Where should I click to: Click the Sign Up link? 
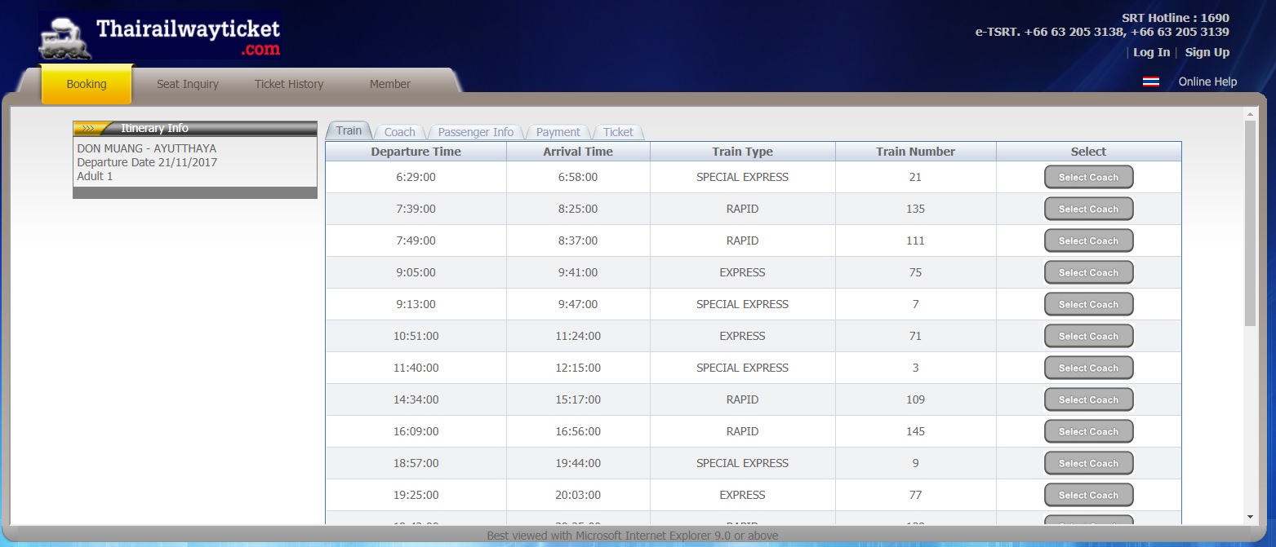tap(1207, 52)
